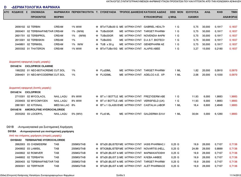
Task: Click the "D01B" group code
Action: click(10, 127)
